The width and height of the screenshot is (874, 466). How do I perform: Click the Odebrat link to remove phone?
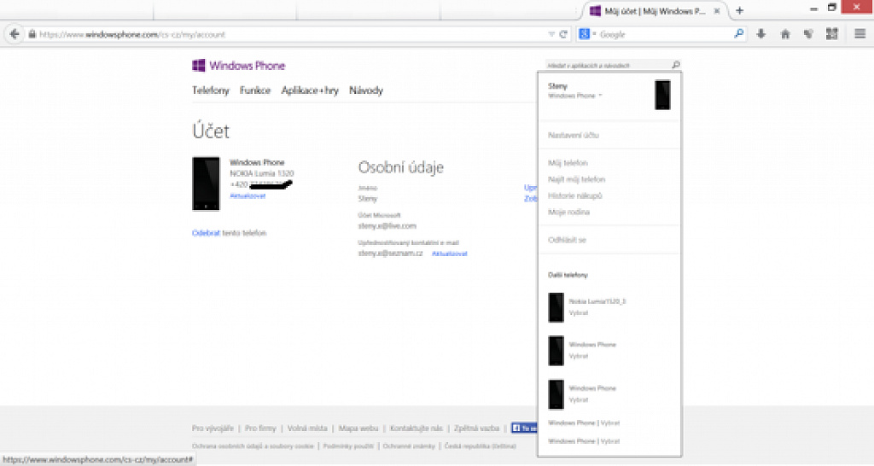(x=207, y=233)
